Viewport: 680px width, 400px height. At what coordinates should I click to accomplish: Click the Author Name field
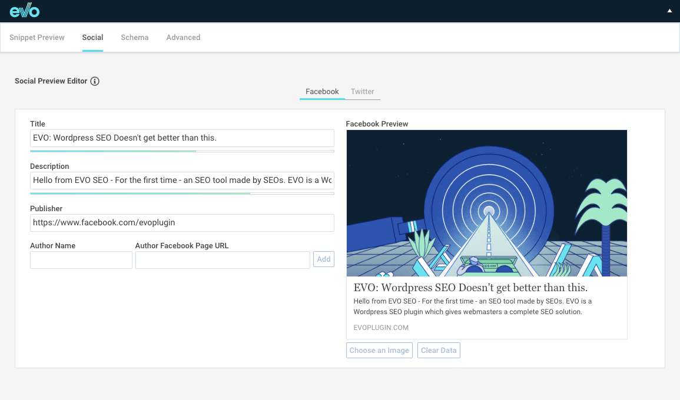point(81,259)
